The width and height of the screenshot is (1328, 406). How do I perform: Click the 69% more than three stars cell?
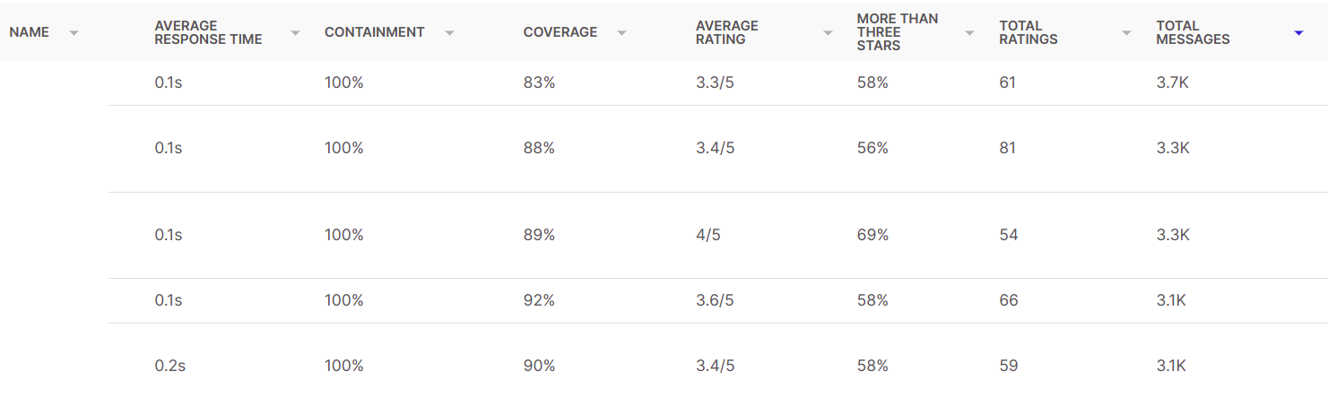coord(872,235)
